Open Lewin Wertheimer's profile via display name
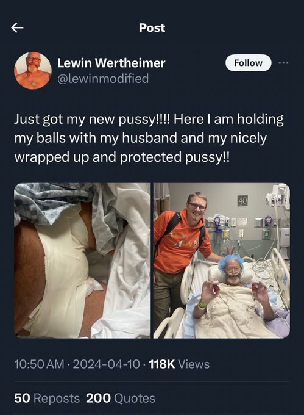The height and width of the screenshot is (415, 304). click(x=111, y=63)
